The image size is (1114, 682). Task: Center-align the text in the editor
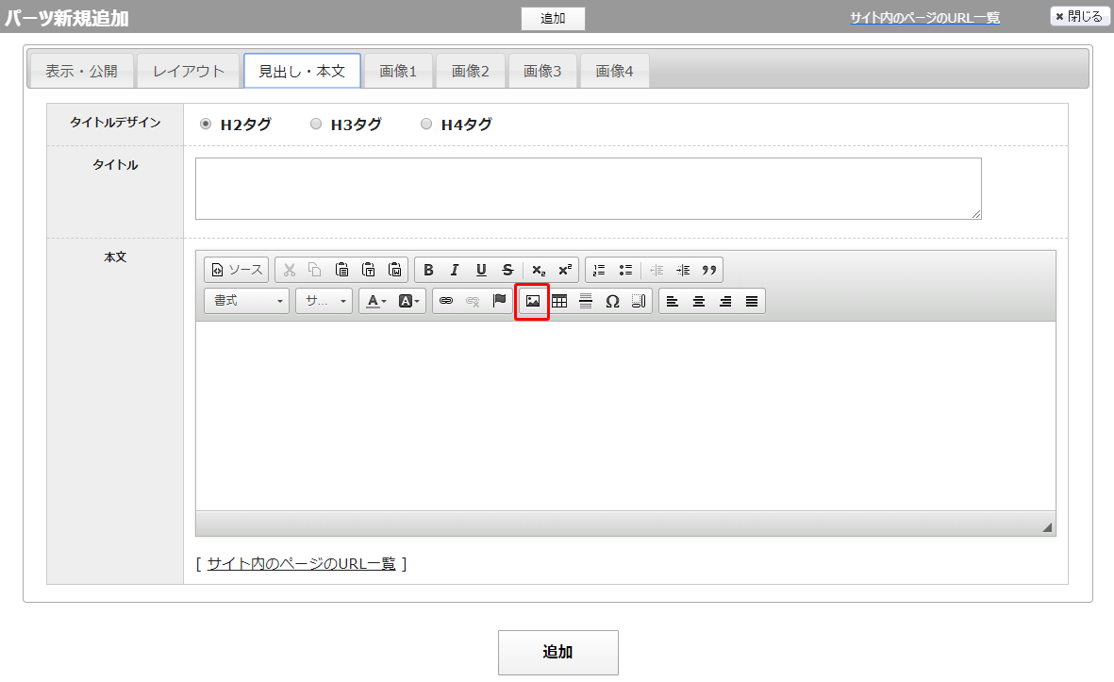coord(699,301)
